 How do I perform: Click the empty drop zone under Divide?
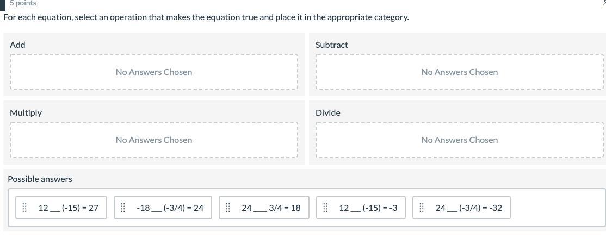[x=460, y=140]
